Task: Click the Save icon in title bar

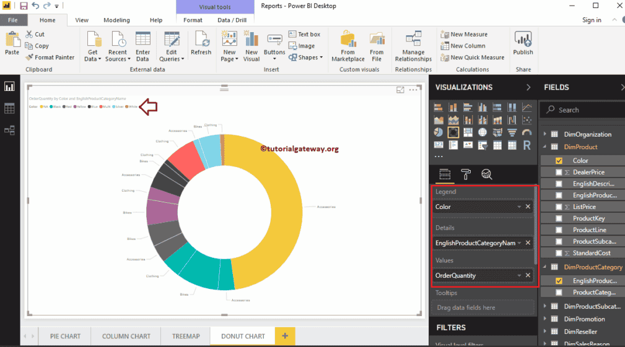Action: (24, 6)
